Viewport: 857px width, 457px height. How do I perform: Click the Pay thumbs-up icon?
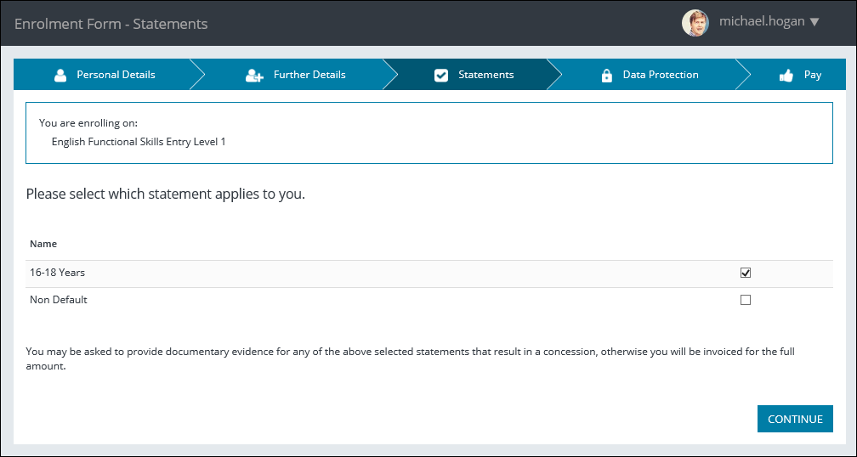pyautogui.click(x=786, y=76)
